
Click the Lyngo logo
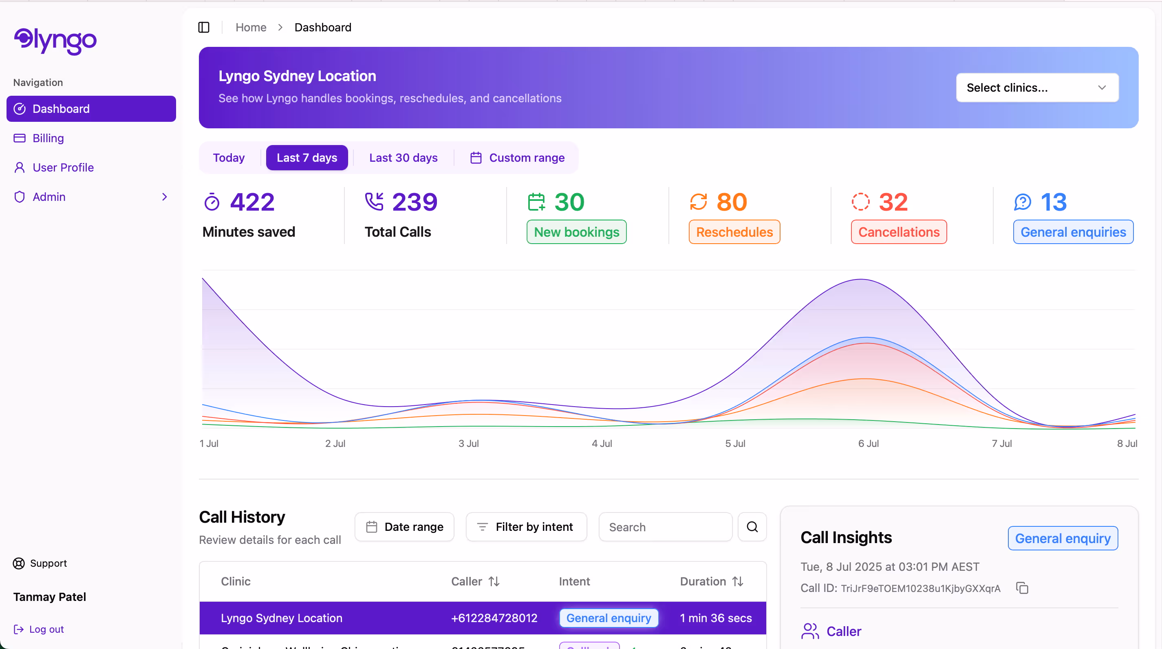[55, 42]
